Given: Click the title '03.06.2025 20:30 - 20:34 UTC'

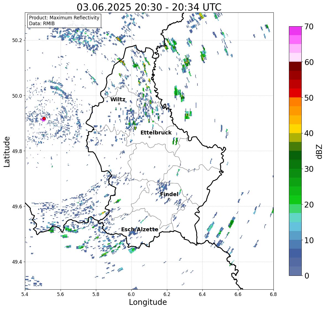Looking at the screenshot, I should [x=149, y=7].
